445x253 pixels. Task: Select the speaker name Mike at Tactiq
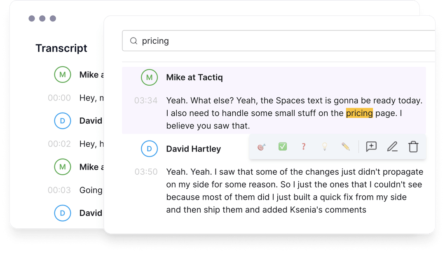pyautogui.click(x=194, y=77)
